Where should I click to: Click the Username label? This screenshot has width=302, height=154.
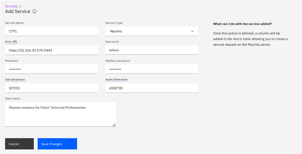coord(112,42)
